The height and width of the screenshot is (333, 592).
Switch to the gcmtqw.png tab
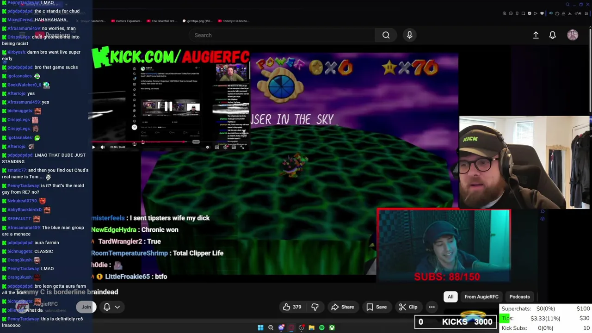point(198,21)
